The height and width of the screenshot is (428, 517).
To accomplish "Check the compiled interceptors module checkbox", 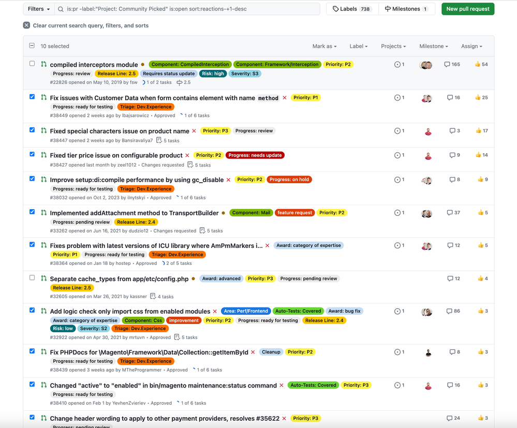I will 32,64.
